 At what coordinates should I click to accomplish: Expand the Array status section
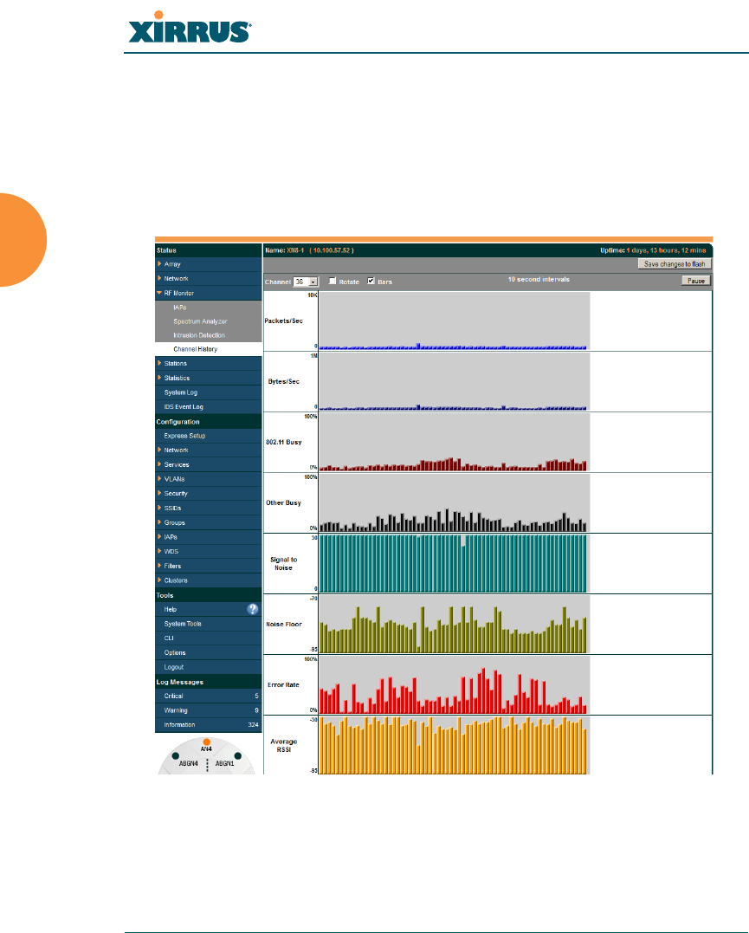(208, 264)
